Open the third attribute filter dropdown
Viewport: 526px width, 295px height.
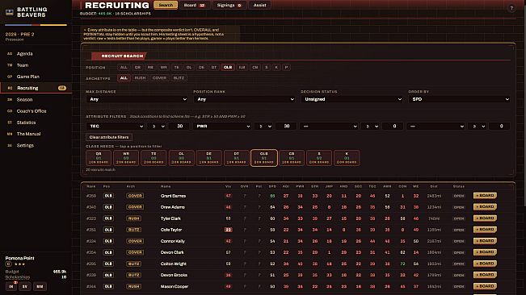(329, 126)
